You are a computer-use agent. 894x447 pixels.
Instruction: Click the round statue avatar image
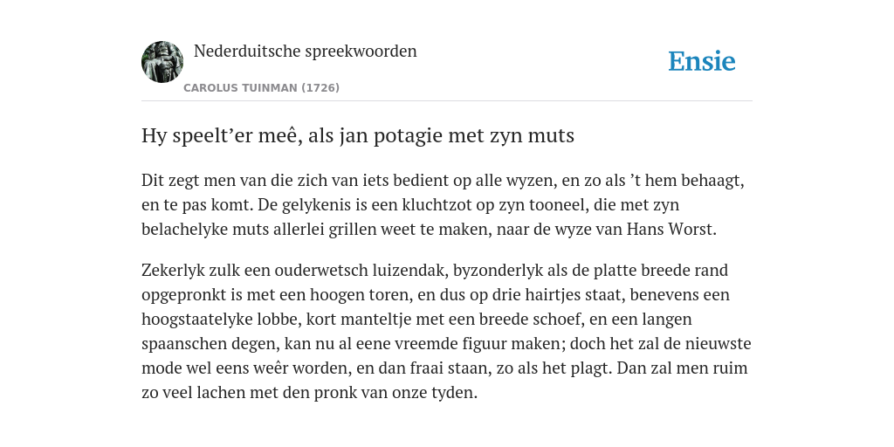tap(162, 62)
